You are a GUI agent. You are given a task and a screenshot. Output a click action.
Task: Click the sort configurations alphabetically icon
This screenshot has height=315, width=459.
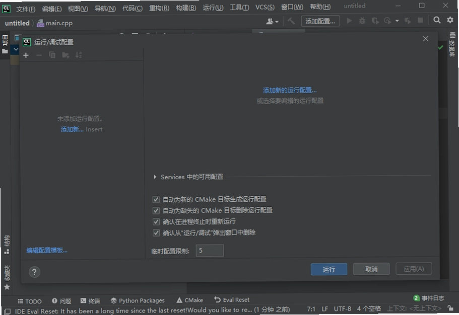click(x=79, y=55)
